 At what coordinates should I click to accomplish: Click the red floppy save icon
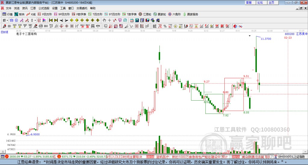(x=147, y=20)
